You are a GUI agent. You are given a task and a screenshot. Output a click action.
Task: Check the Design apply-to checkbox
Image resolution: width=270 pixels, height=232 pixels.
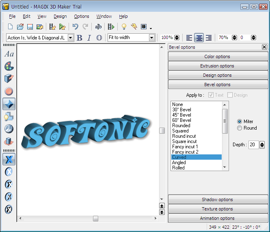coord(230,95)
